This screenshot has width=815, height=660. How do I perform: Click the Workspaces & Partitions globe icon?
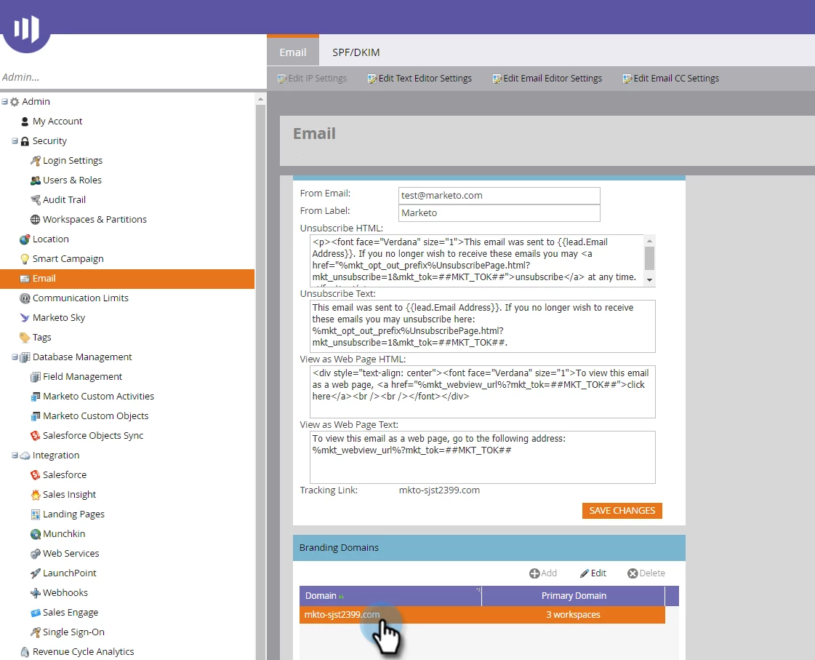(36, 220)
